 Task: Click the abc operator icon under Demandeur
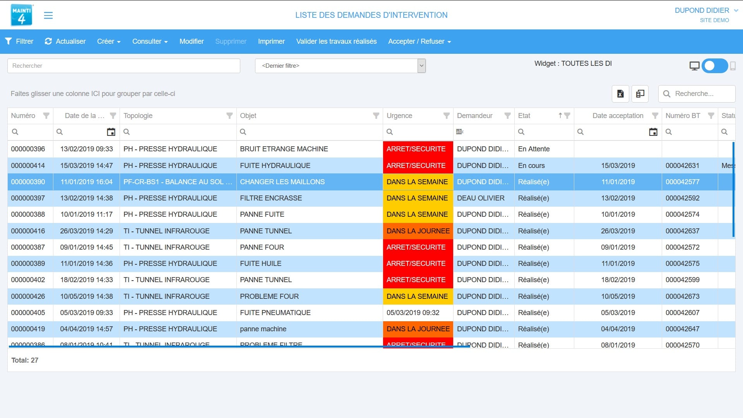(460, 132)
